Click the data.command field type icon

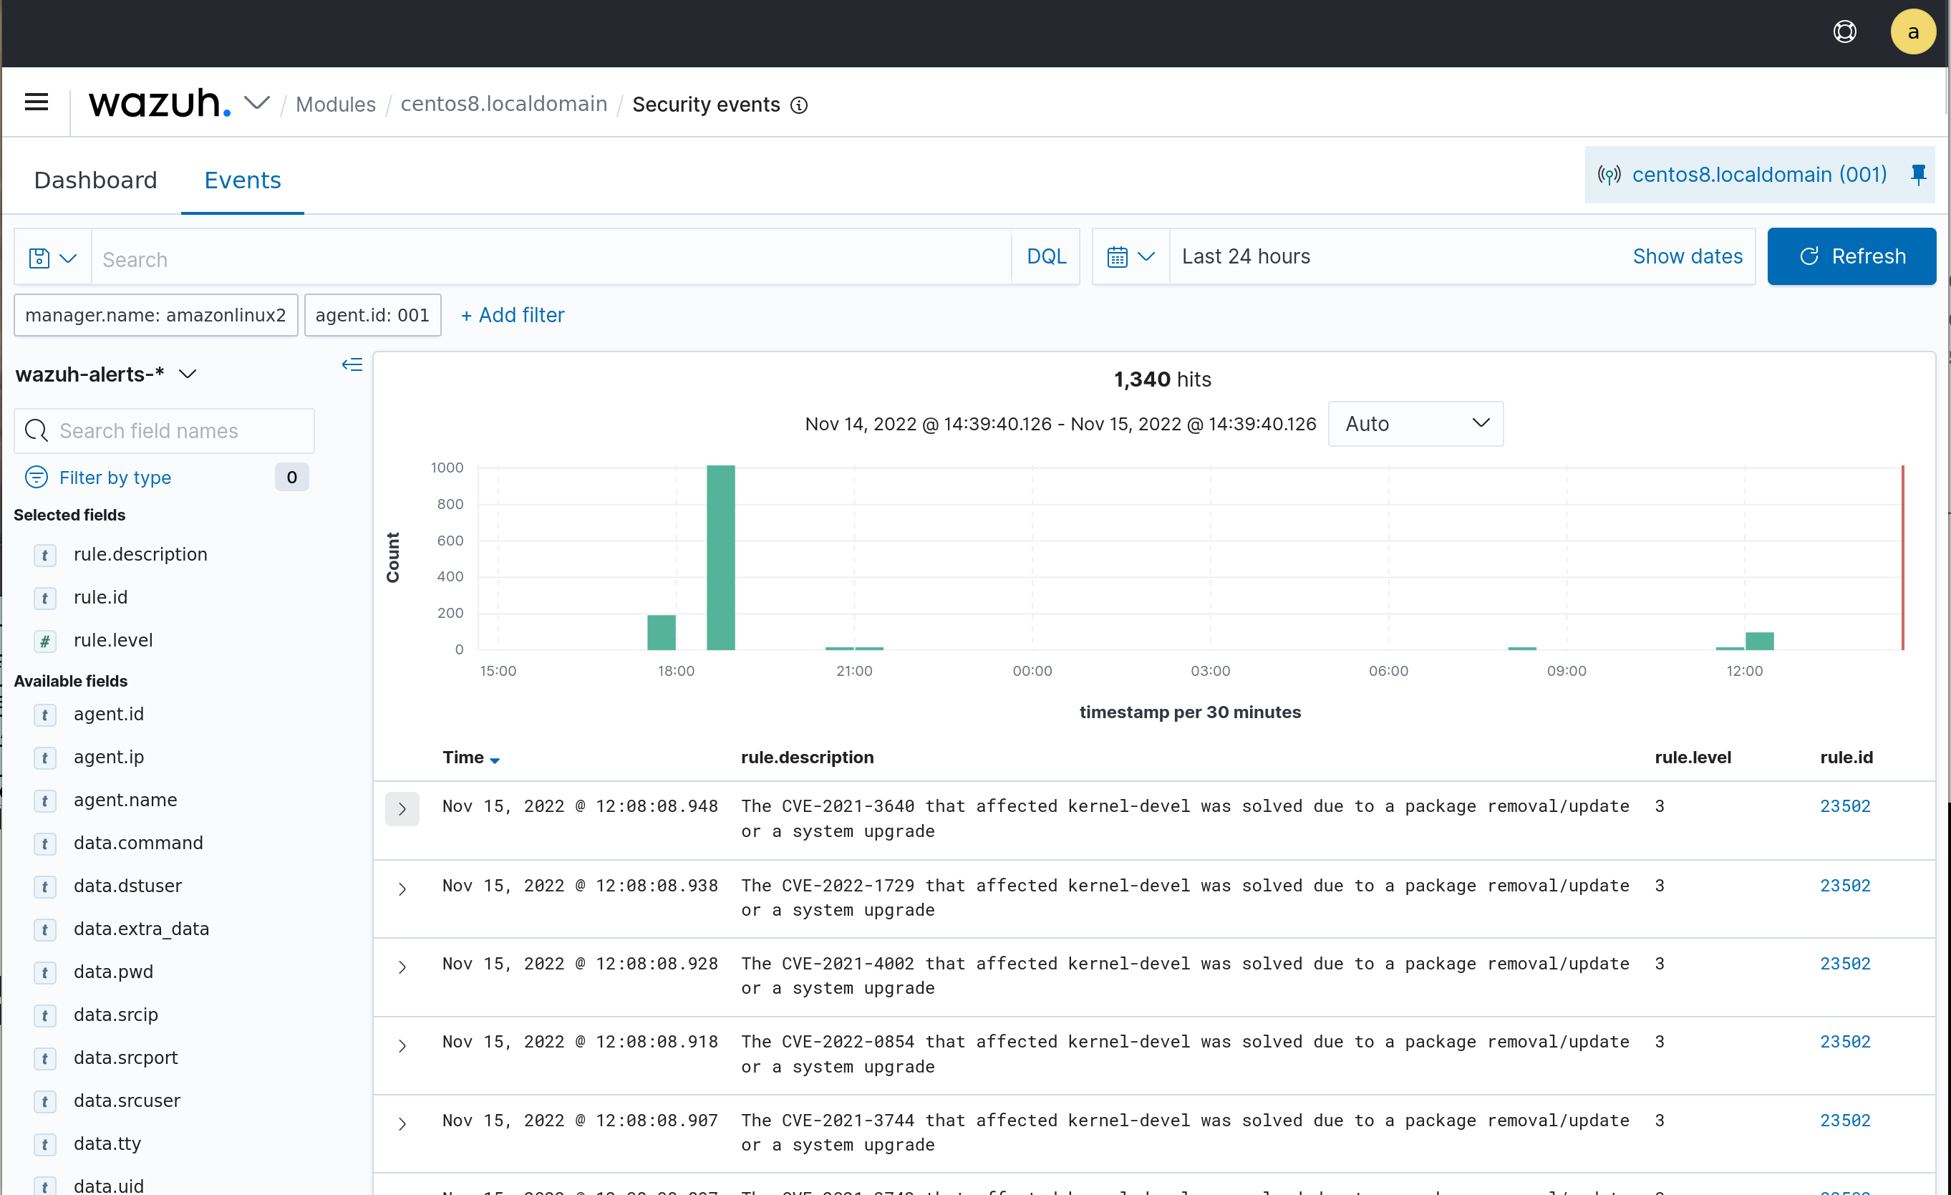[x=45, y=844]
